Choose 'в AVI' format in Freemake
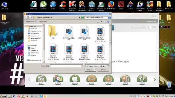The height and width of the screenshot is (98, 175). click(x=41, y=80)
